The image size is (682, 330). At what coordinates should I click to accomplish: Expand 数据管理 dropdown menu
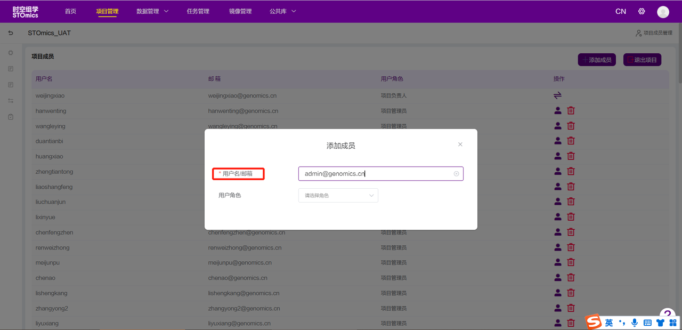152,11
